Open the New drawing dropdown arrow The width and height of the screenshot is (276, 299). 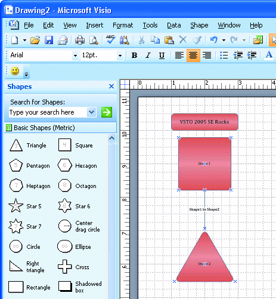point(24,40)
